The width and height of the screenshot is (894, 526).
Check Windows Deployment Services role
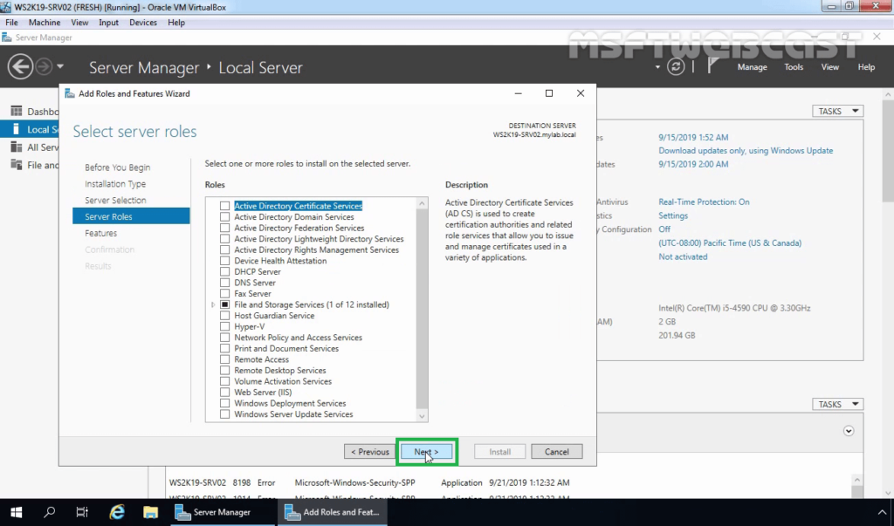[224, 403]
